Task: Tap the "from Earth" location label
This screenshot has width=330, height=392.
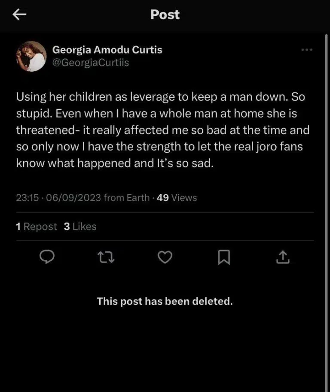Action: pos(127,198)
